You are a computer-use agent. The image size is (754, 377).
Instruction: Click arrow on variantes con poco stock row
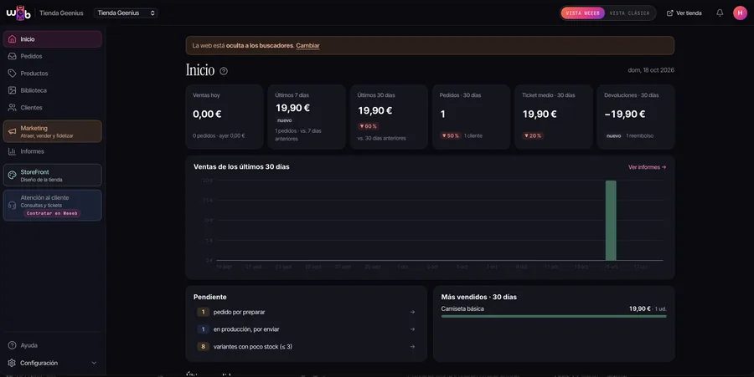click(x=412, y=346)
